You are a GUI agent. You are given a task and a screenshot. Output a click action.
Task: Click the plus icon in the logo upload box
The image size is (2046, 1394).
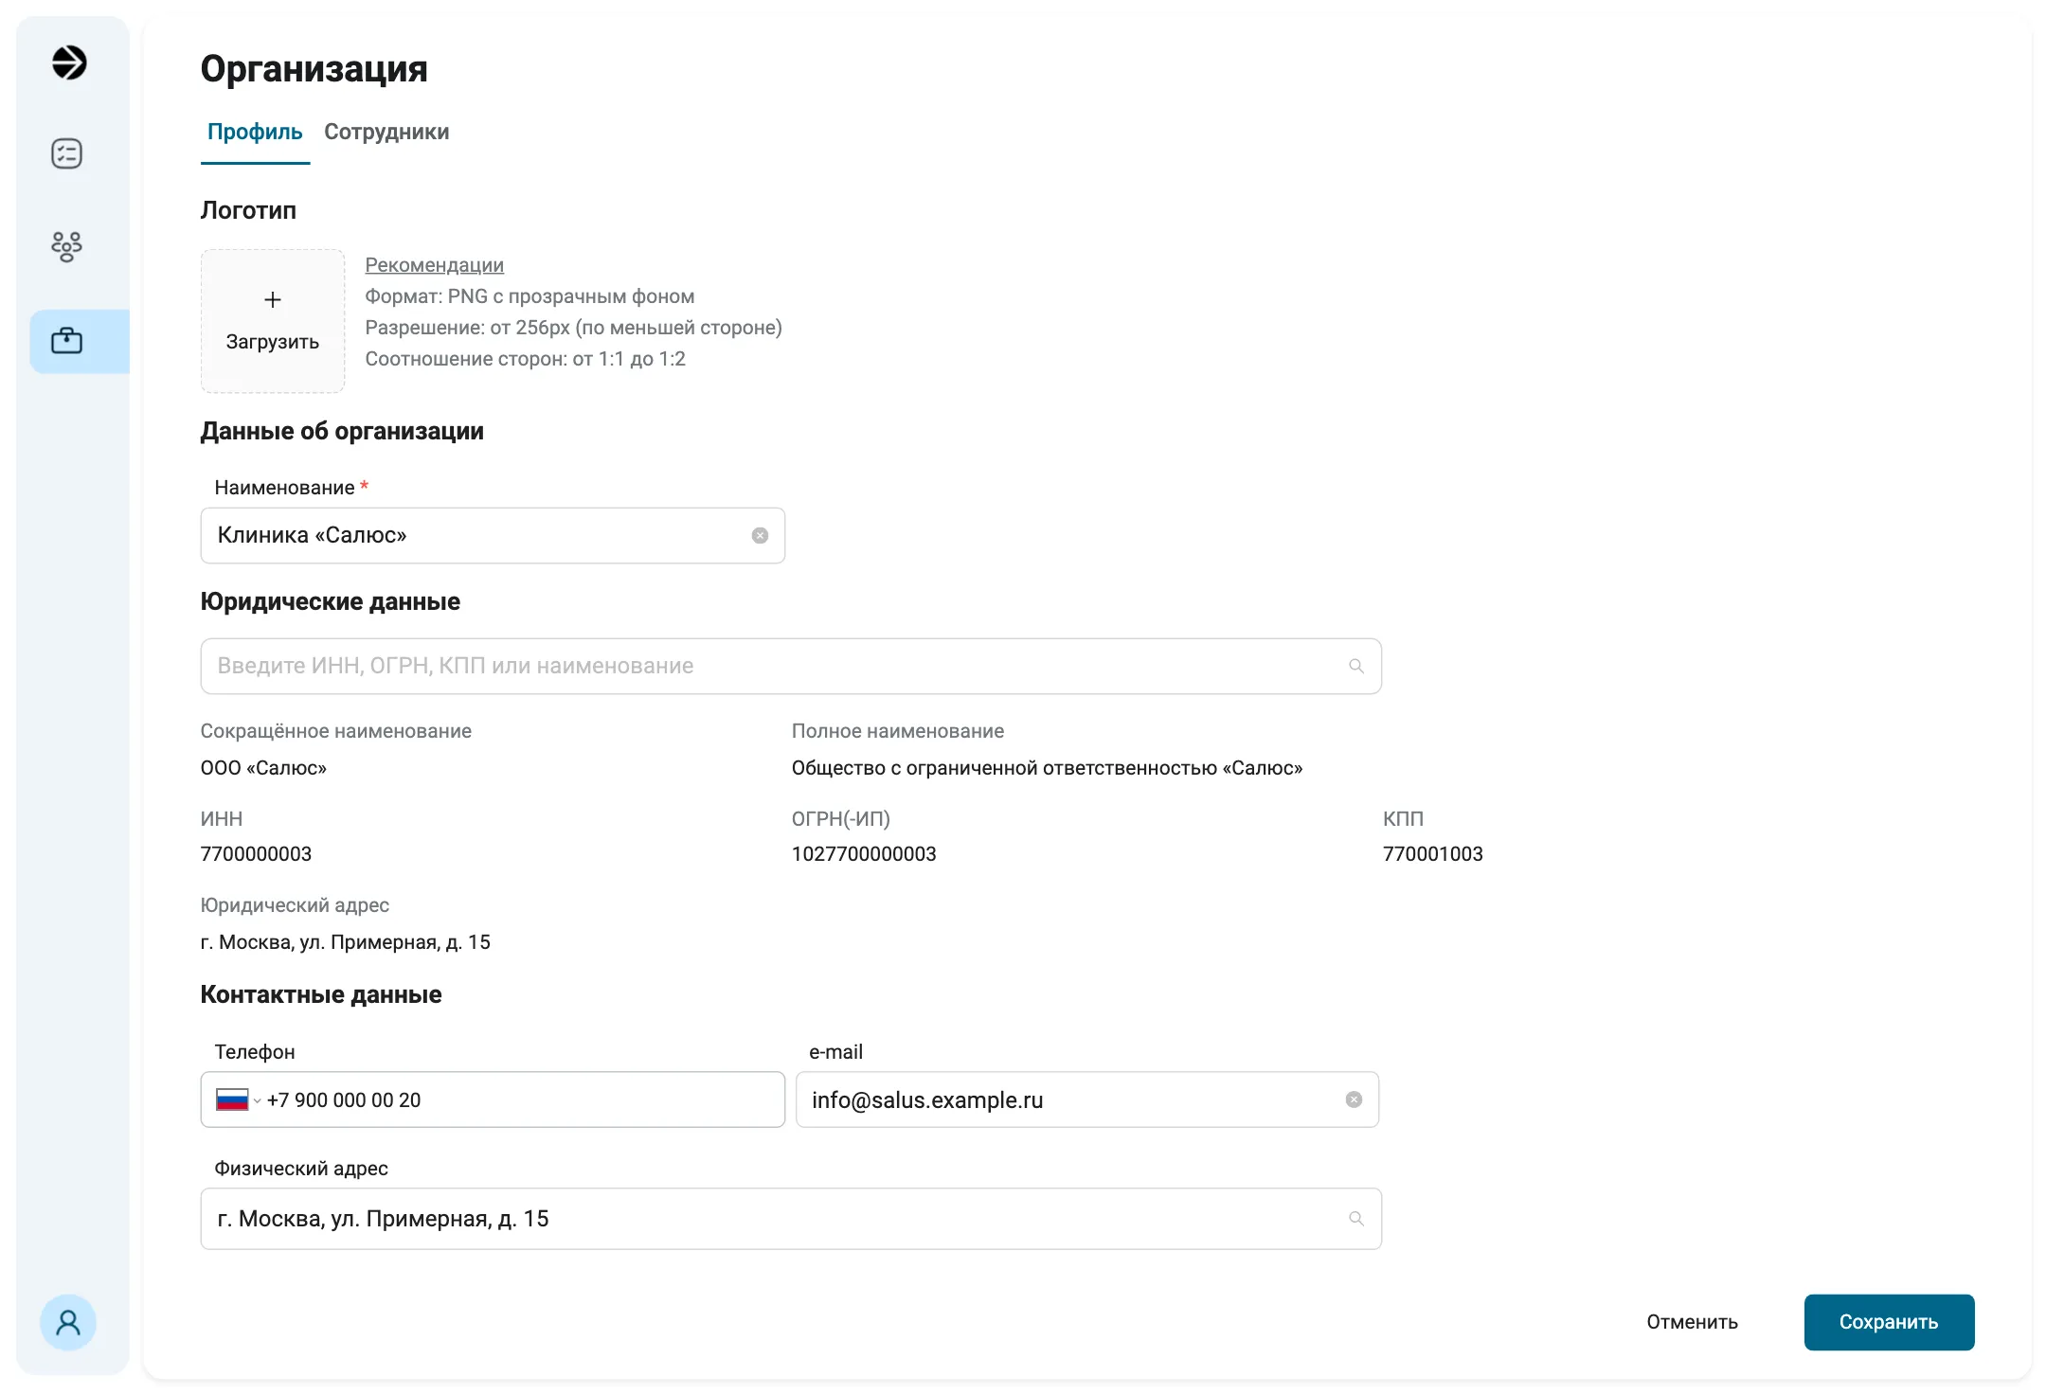273,300
